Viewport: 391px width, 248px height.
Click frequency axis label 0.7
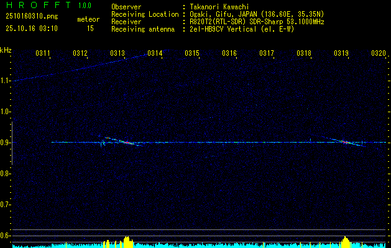(4, 205)
